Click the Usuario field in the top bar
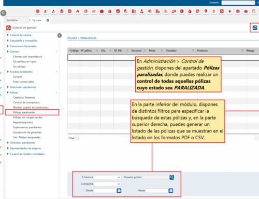The width and height of the screenshot is (259, 199). tap(238, 3)
